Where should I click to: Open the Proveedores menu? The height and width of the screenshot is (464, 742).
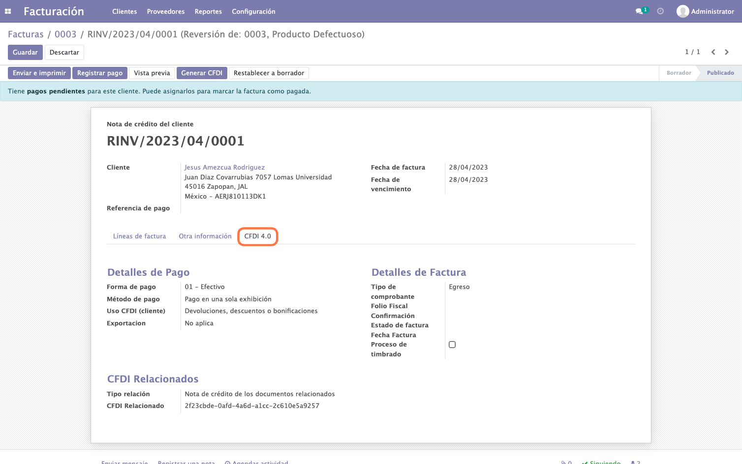(x=166, y=11)
